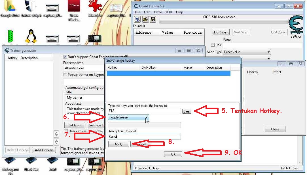Click On Hotkey column header
Screen dimensions: 307x175
coord(149,68)
